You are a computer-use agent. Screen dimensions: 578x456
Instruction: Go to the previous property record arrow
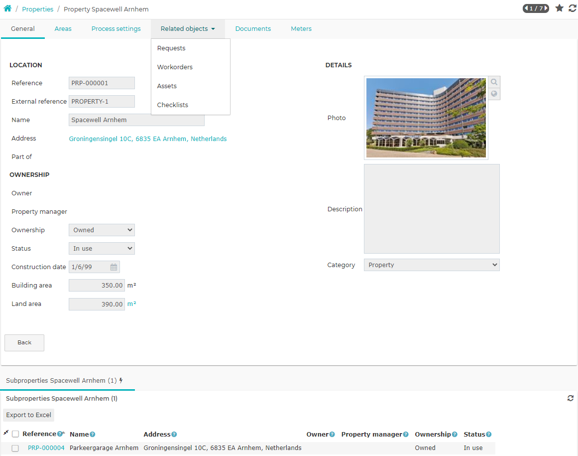tap(526, 8)
